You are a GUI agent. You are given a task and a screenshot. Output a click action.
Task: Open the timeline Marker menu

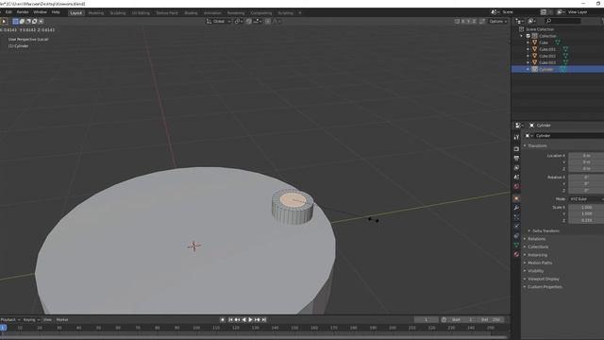[x=62, y=319]
